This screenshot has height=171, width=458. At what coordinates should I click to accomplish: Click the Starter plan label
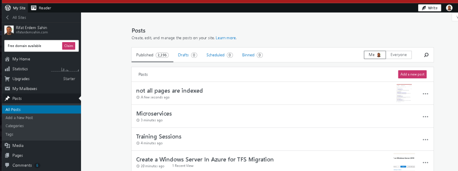pyautogui.click(x=69, y=79)
